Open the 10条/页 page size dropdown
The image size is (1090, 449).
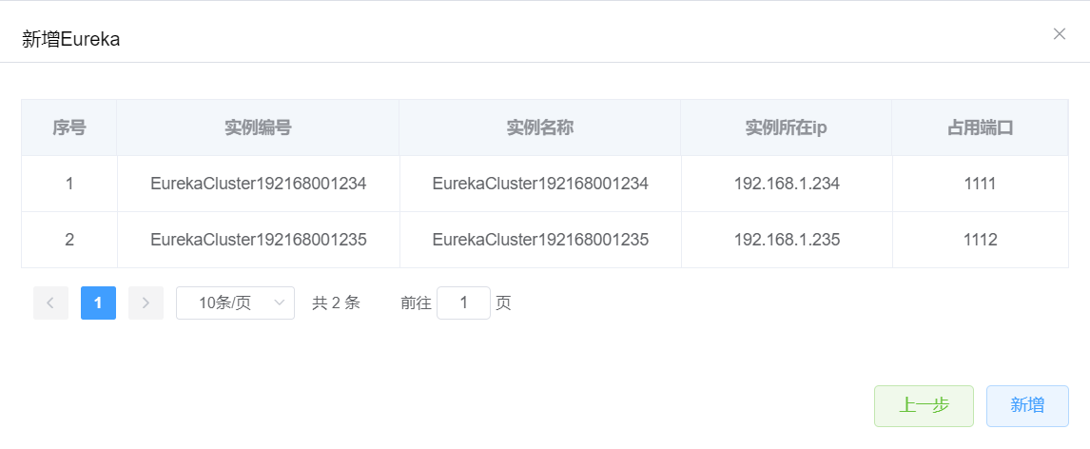click(x=235, y=303)
